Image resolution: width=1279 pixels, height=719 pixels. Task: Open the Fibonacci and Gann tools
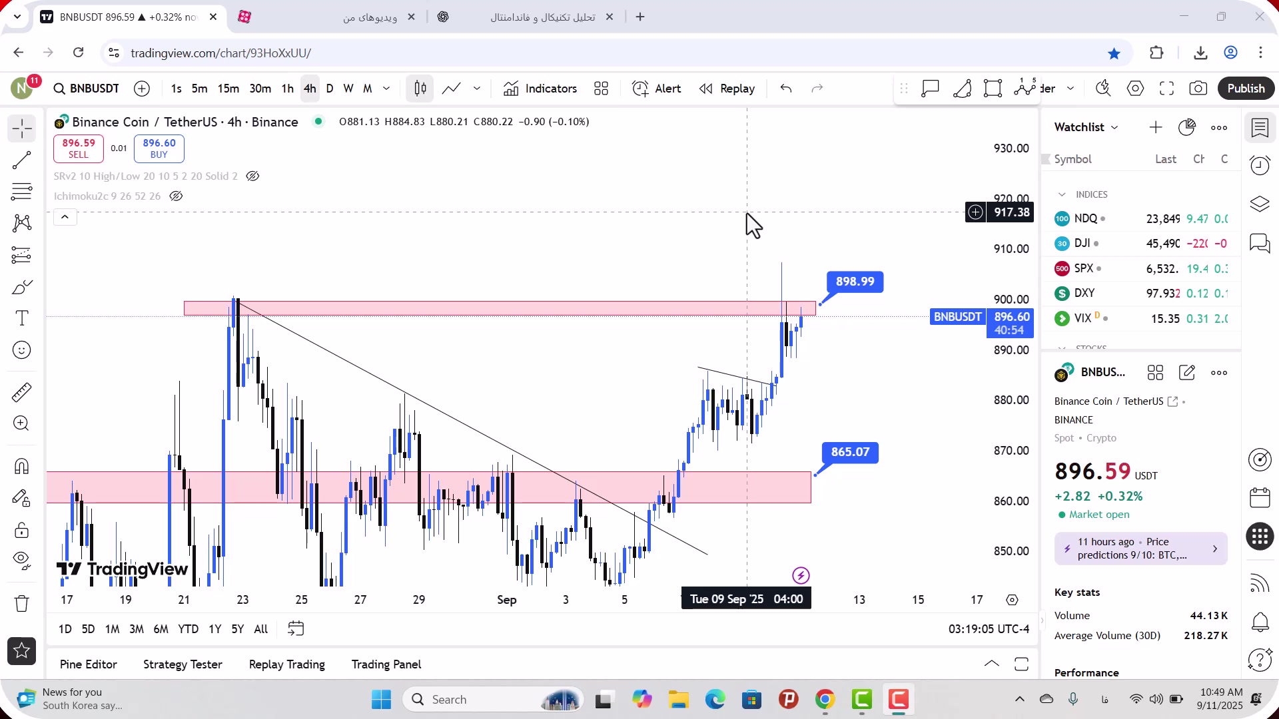click(x=21, y=192)
